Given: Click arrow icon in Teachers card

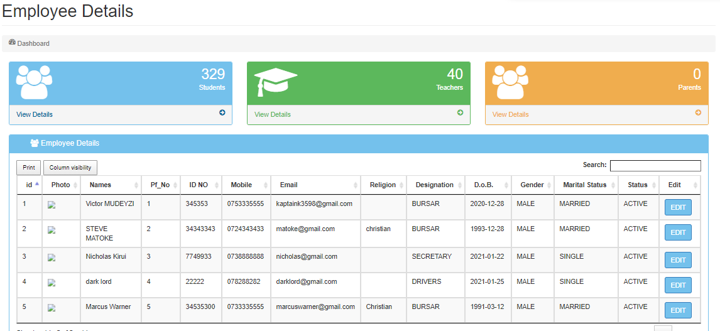Looking at the screenshot, I should click(460, 113).
